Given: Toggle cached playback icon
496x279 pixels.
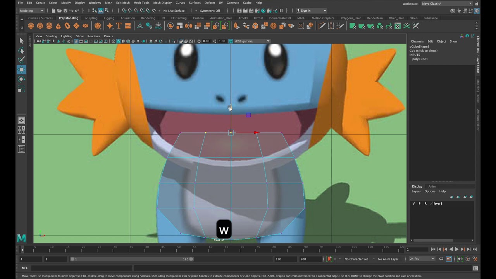Looking at the screenshot, I should click(x=449, y=259).
